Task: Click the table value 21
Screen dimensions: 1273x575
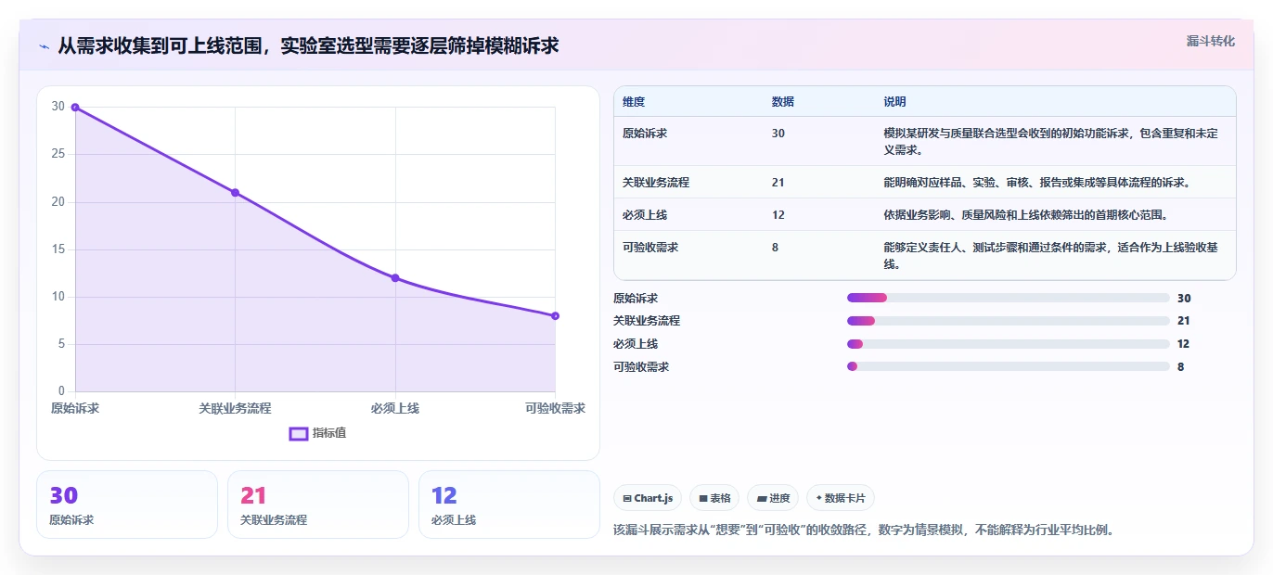Action: tap(778, 183)
